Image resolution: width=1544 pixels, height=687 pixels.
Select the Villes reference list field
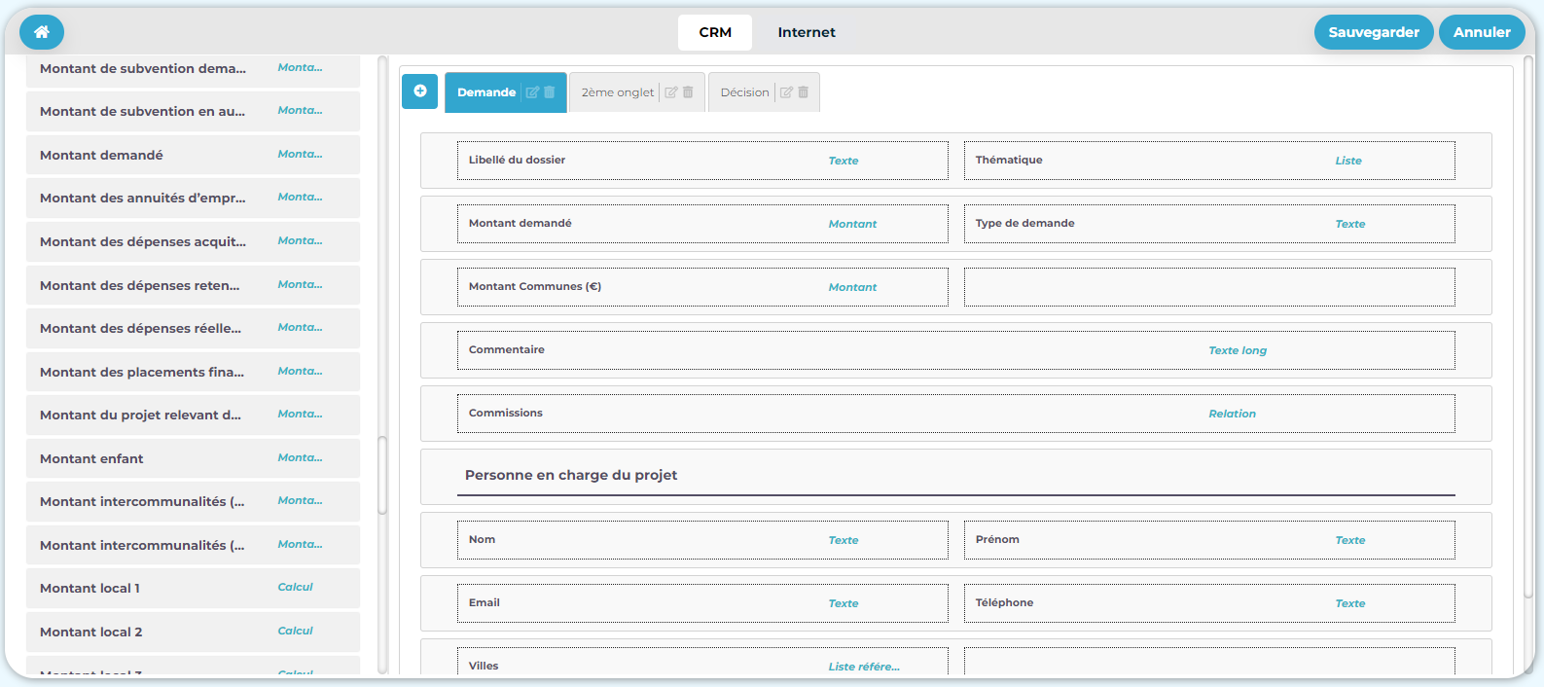coord(701,665)
